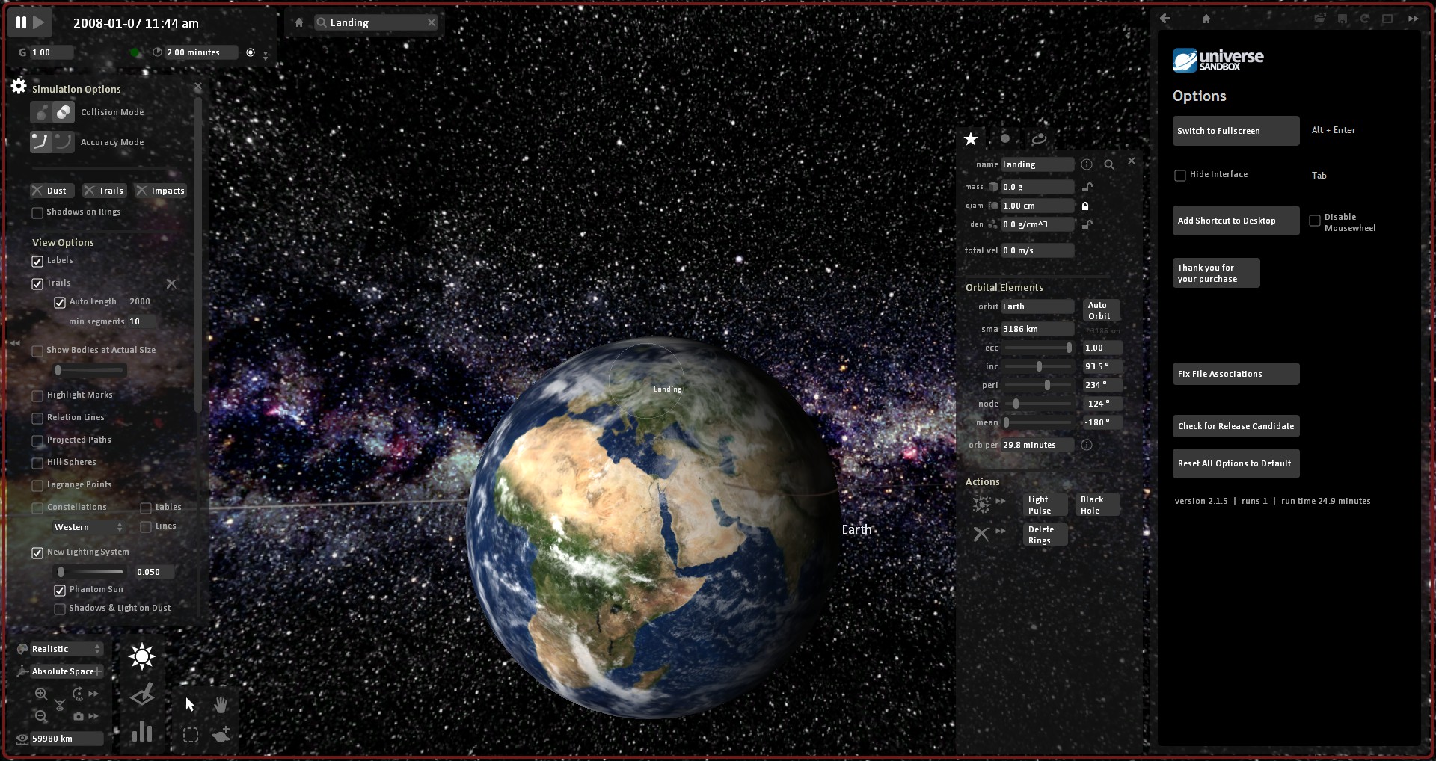
Task: Toggle the density lock icon
Action: (1087, 224)
